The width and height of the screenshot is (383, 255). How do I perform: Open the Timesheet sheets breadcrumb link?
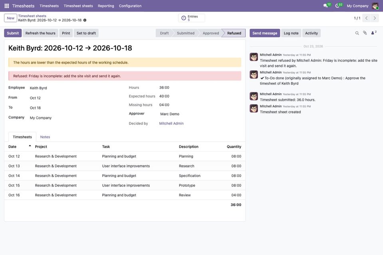[32, 16]
